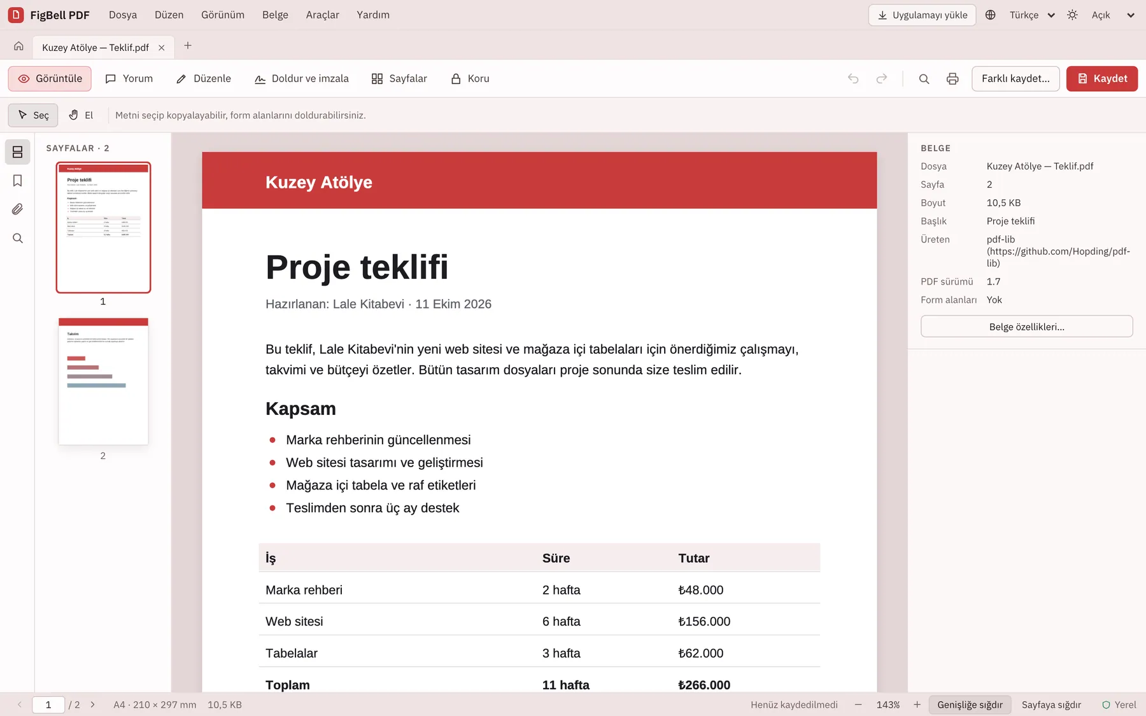
Task: Show page thumbnails sidebar panel
Action: click(17, 152)
